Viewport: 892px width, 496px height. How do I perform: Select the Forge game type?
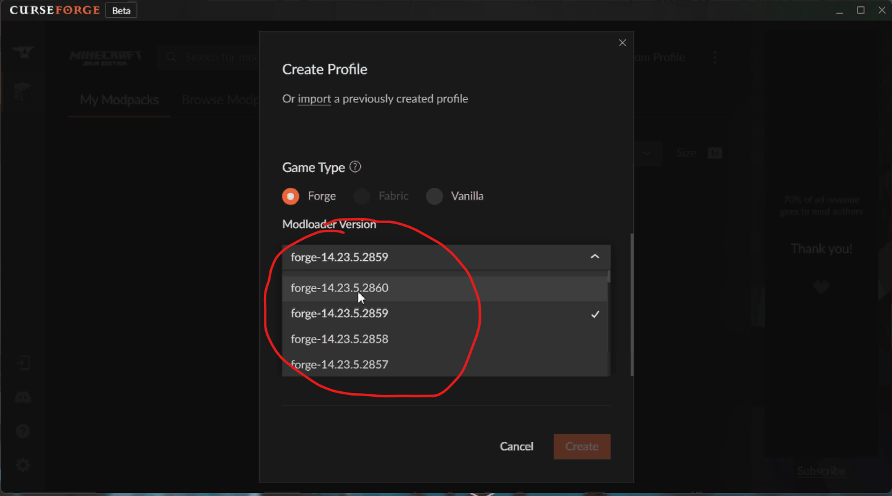point(291,196)
